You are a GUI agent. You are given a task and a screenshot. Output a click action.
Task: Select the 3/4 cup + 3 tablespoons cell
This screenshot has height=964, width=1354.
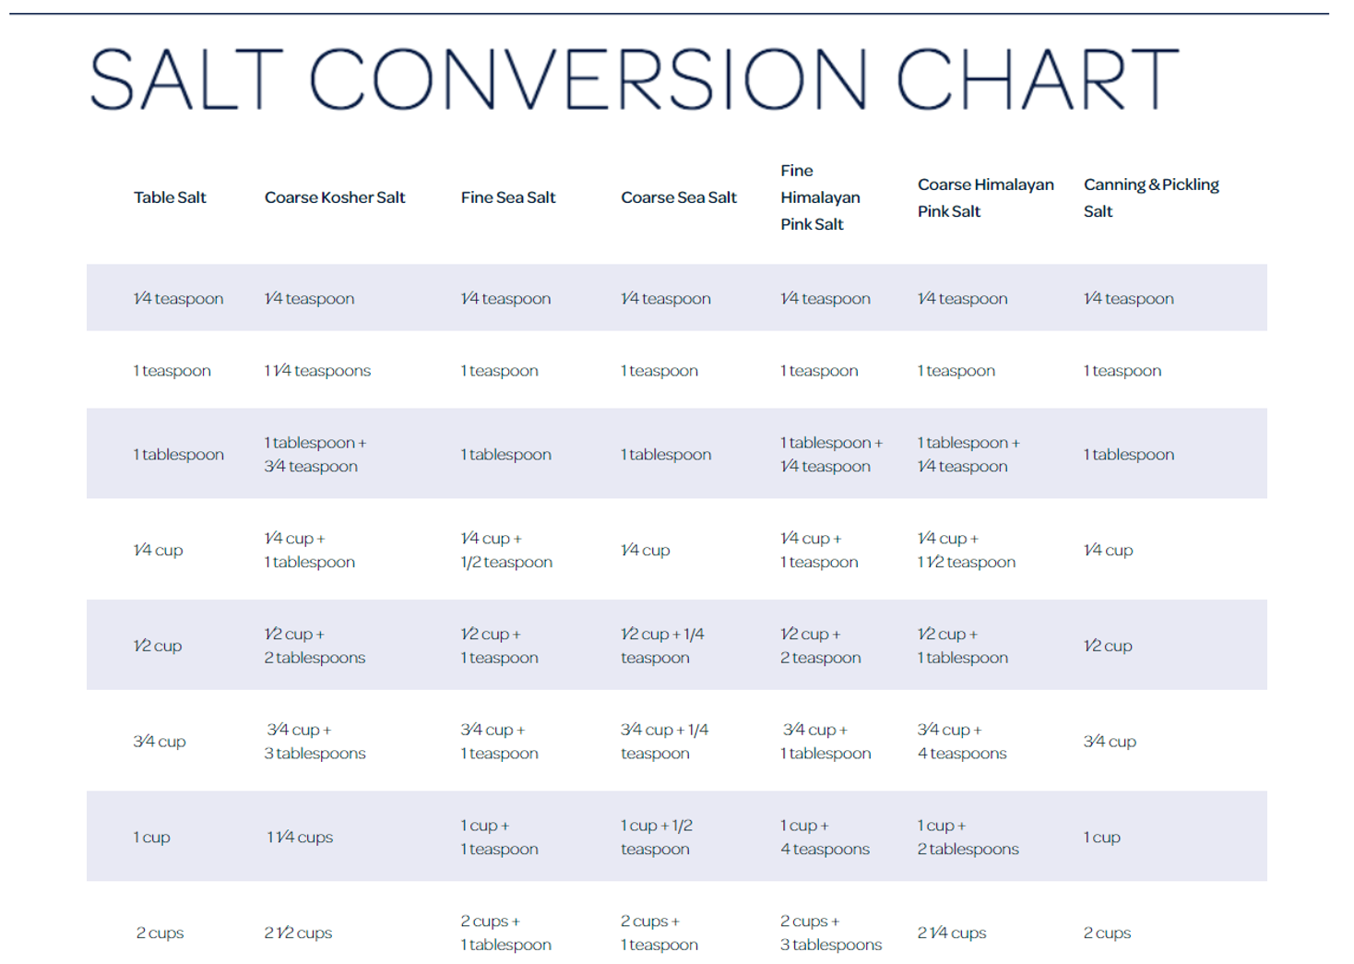pyautogui.click(x=315, y=742)
